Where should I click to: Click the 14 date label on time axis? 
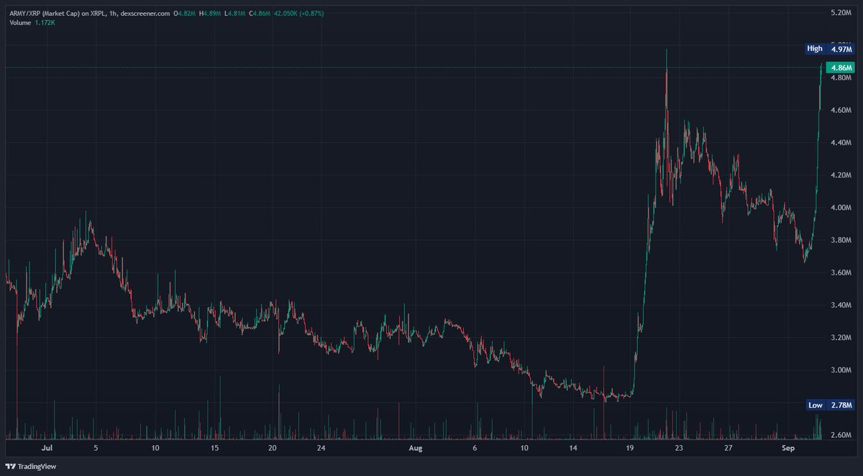click(x=572, y=447)
